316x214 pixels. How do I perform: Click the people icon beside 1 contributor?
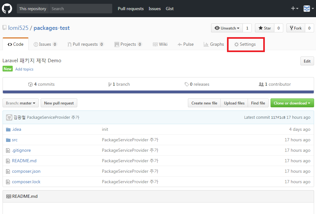(261, 84)
